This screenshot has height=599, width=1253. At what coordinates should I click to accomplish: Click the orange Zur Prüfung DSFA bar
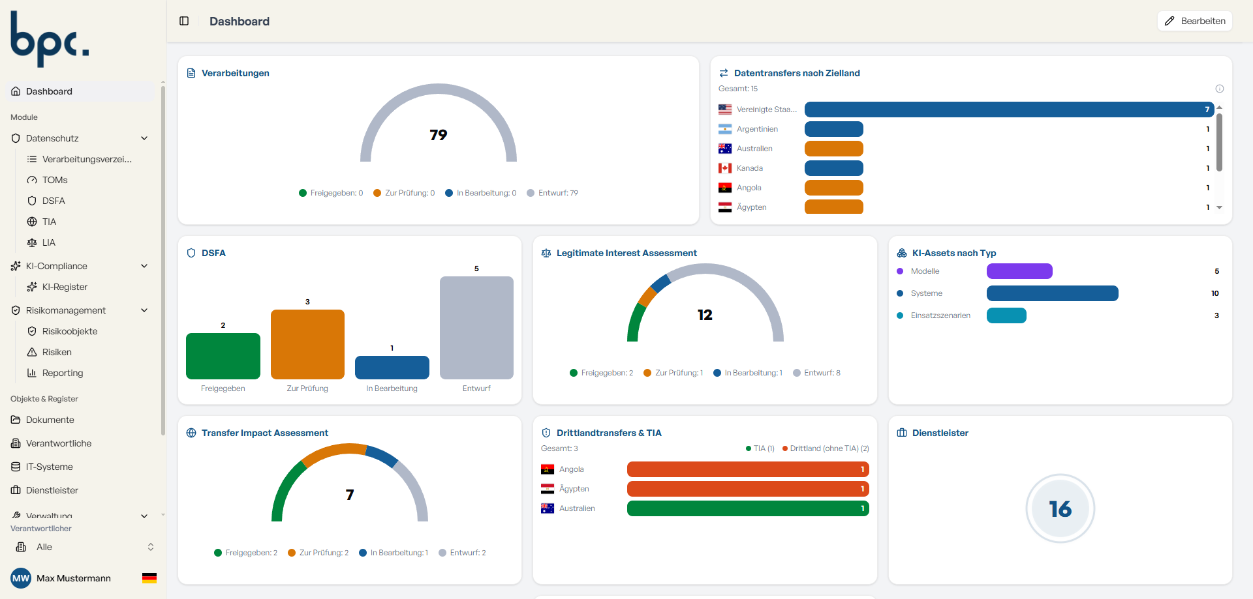pos(307,344)
